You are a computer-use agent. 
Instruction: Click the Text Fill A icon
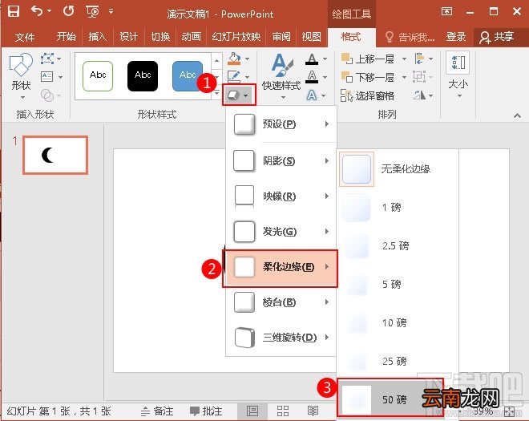point(312,59)
